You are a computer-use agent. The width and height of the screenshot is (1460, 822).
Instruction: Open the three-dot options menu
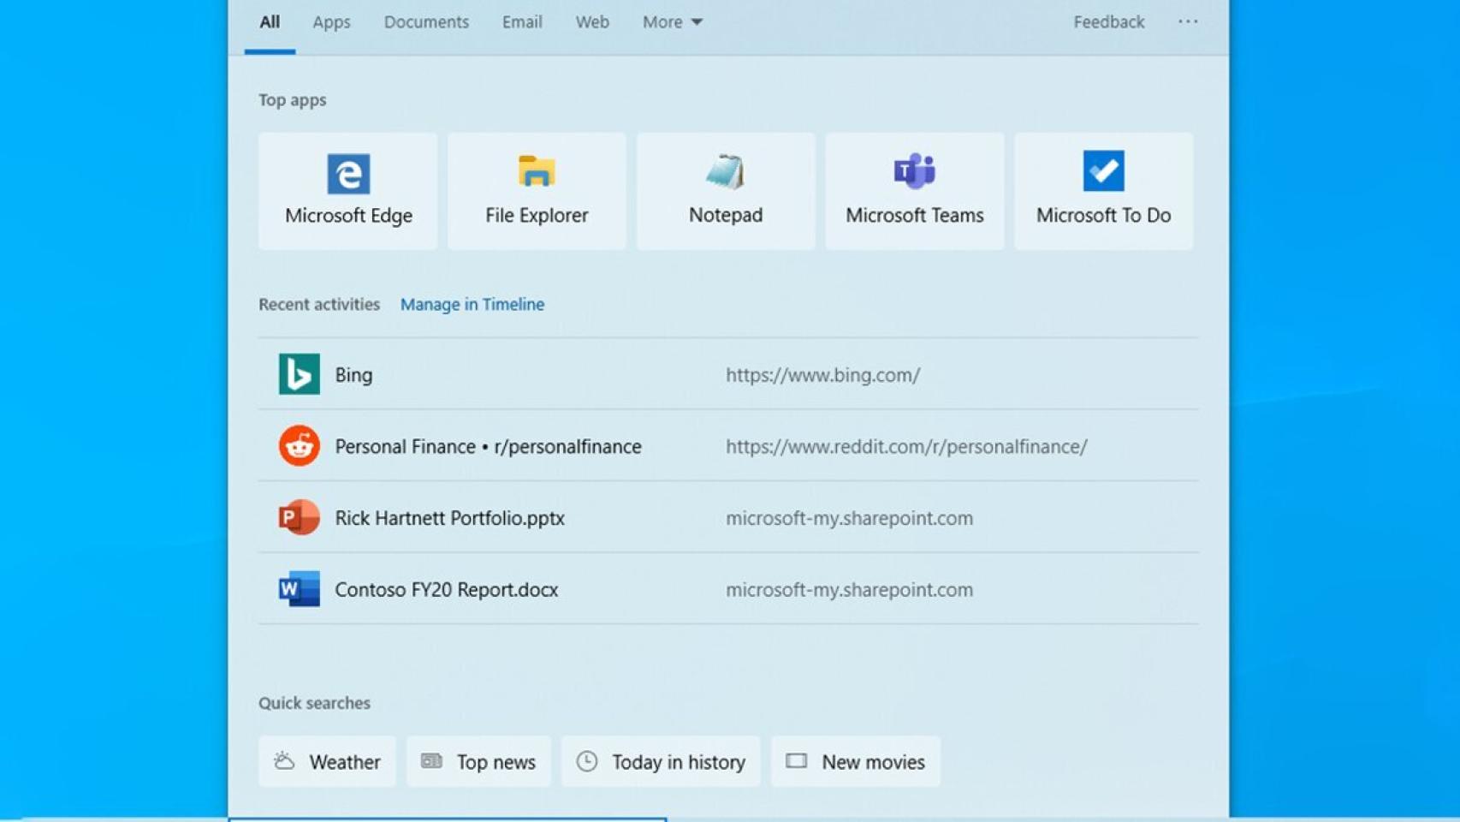tap(1188, 21)
